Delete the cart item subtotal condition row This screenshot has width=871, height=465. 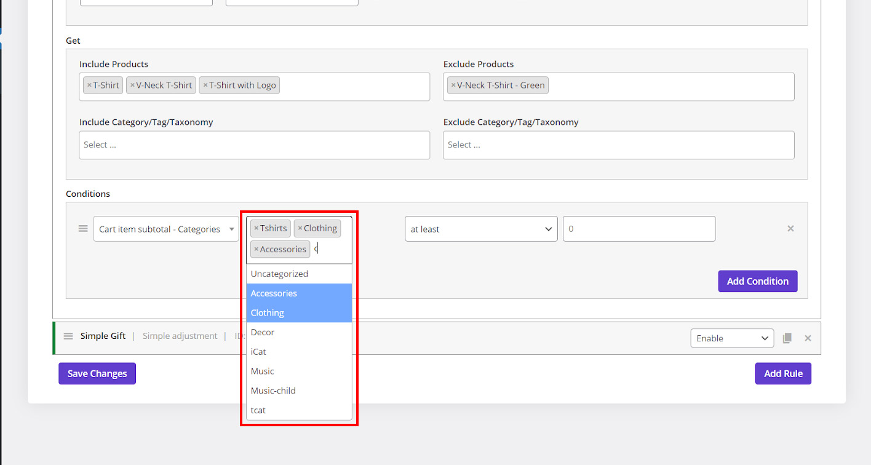(x=790, y=229)
